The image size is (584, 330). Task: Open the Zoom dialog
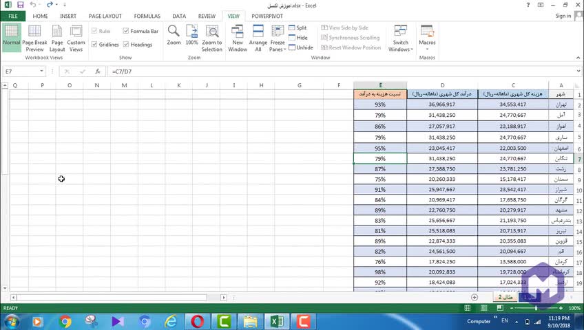(174, 35)
